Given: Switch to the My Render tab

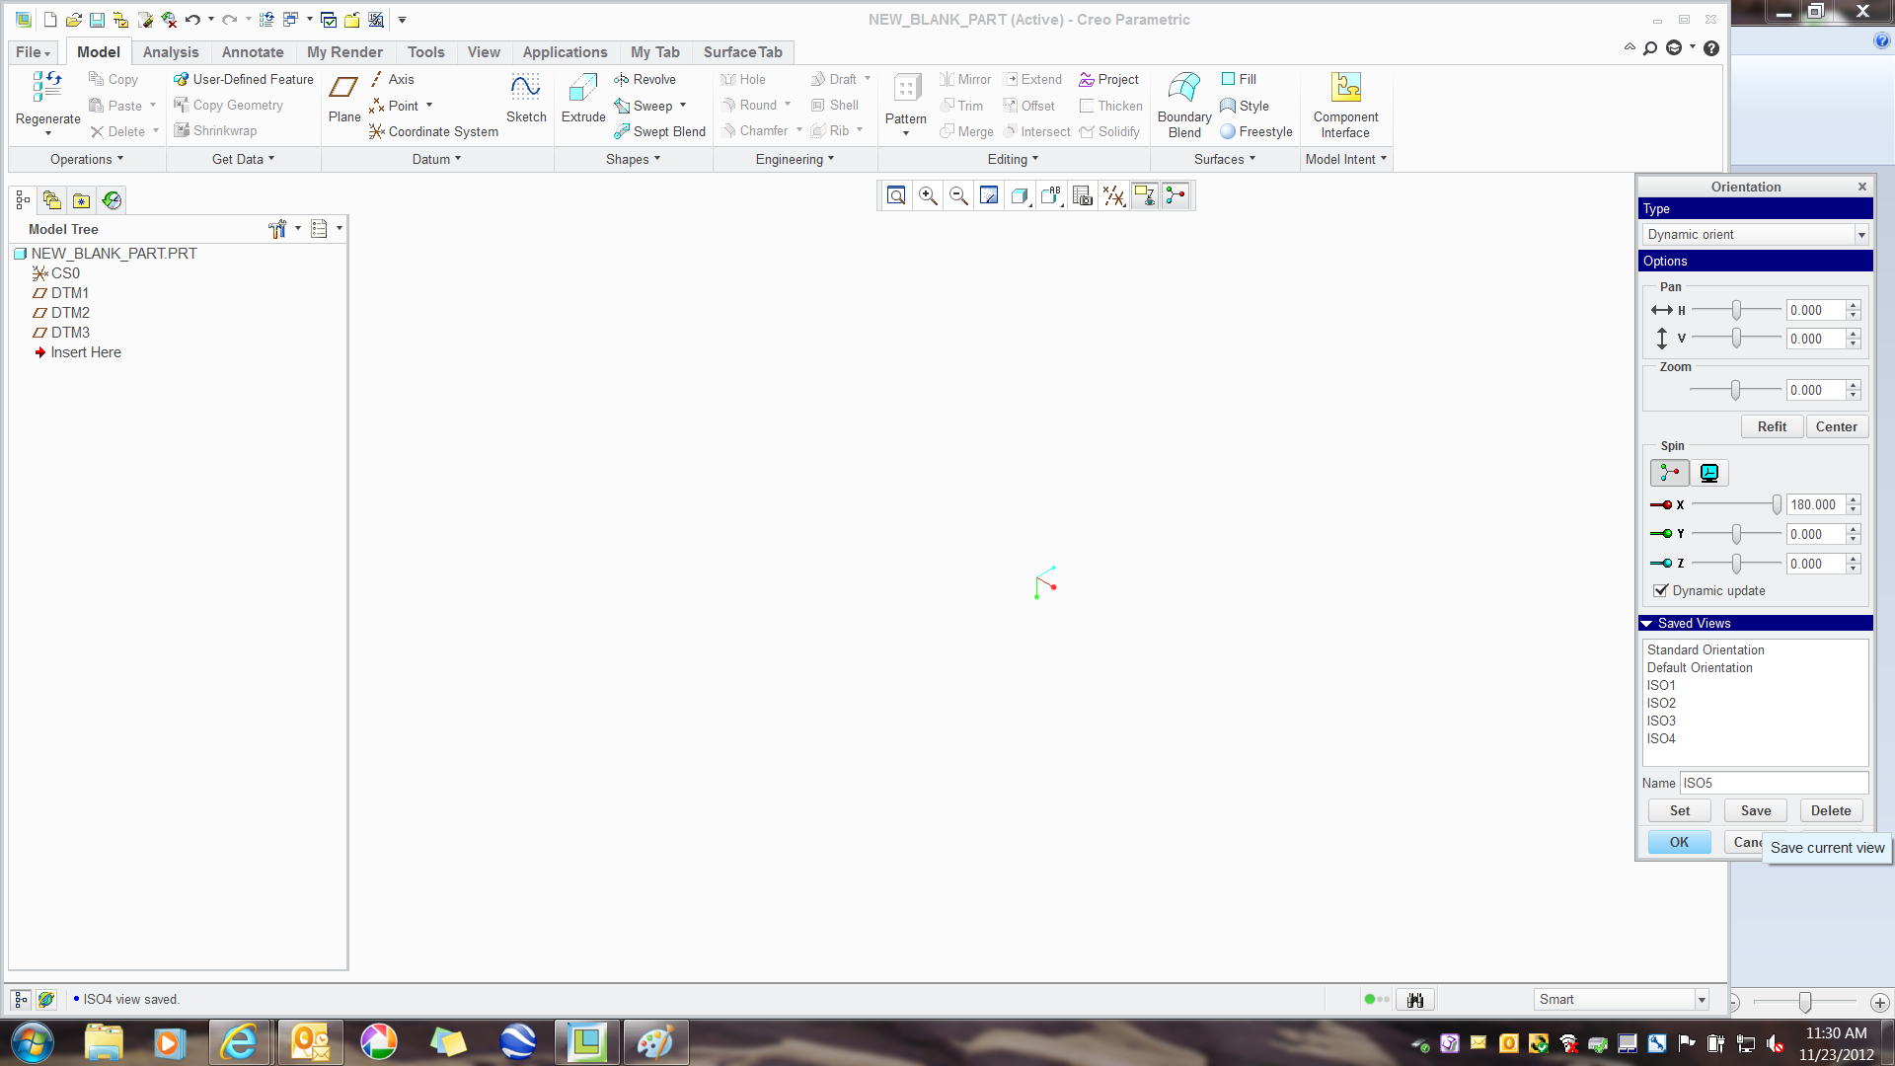Looking at the screenshot, I should tap(344, 52).
